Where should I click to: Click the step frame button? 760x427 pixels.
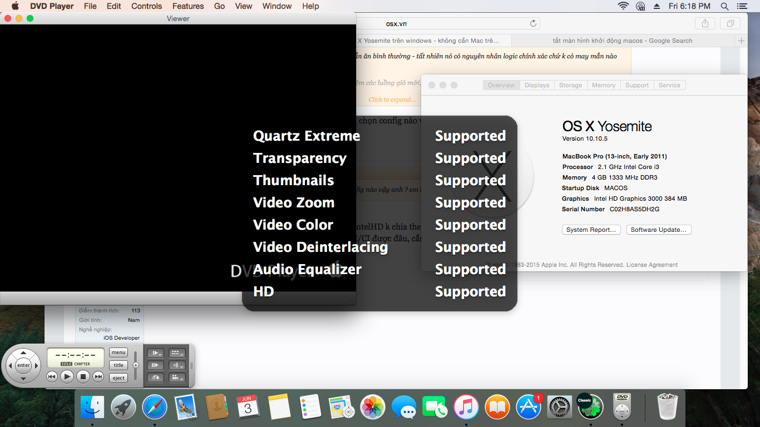click(155, 365)
